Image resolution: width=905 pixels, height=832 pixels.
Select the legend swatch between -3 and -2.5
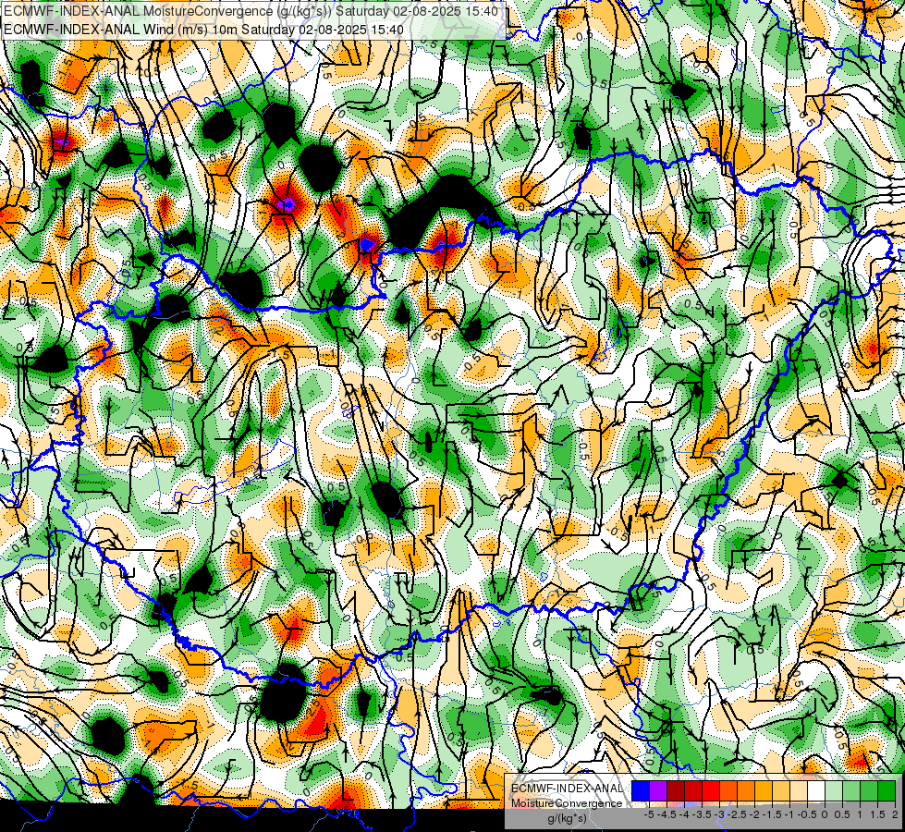[x=728, y=790]
